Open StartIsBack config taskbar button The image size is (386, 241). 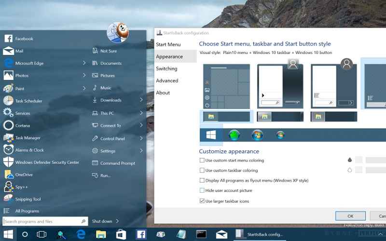(x=259, y=234)
